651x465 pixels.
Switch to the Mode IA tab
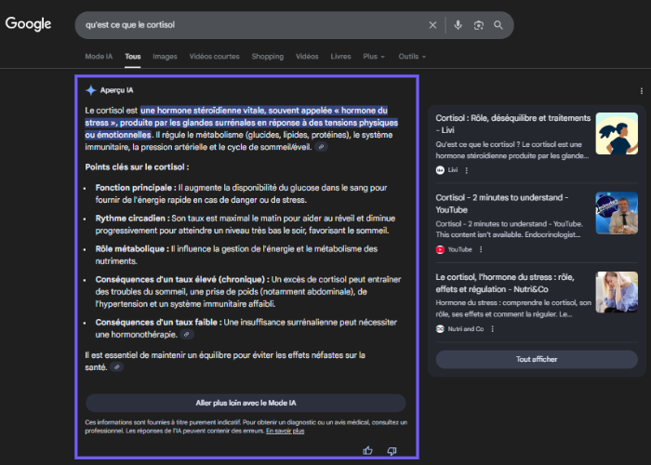[100, 57]
